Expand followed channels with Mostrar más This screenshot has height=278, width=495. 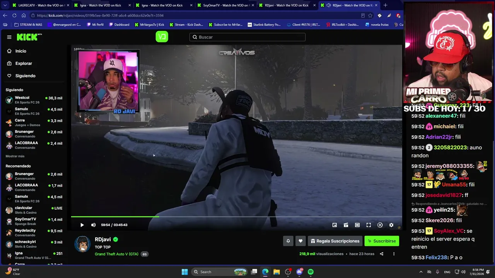(15, 156)
